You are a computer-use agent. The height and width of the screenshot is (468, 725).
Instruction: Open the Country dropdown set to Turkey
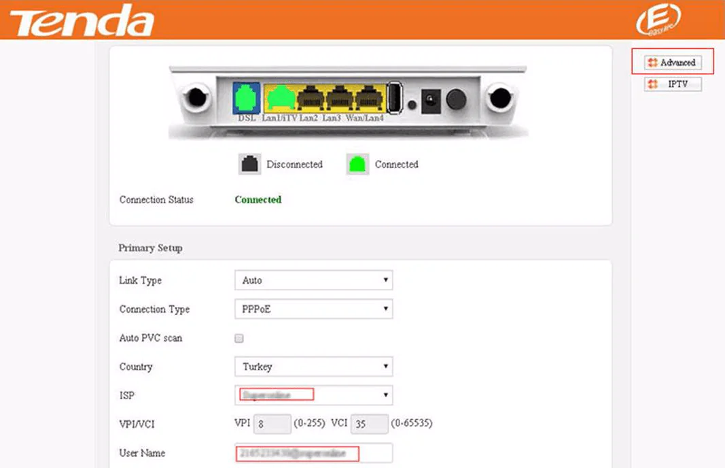pyautogui.click(x=314, y=367)
